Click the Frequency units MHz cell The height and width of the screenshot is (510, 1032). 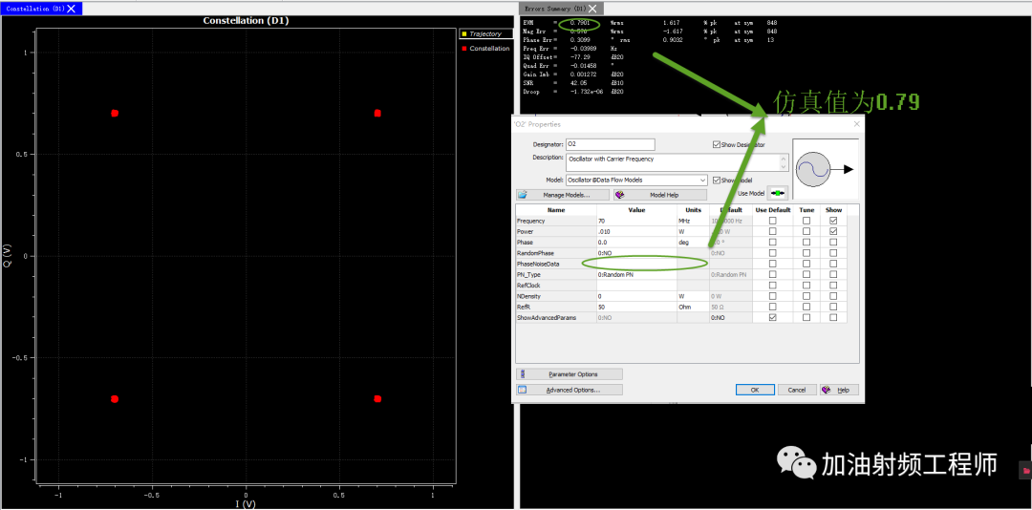point(693,222)
